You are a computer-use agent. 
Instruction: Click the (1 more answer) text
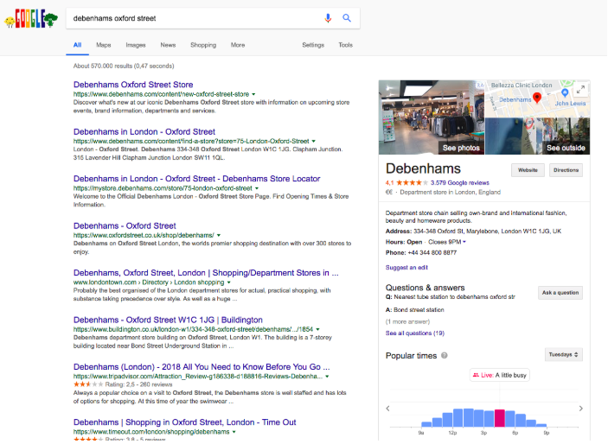(407, 321)
